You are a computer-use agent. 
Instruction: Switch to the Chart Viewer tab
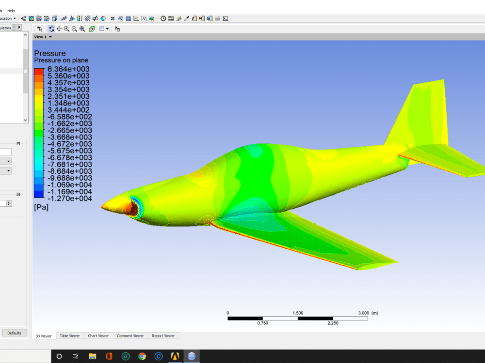click(98, 336)
